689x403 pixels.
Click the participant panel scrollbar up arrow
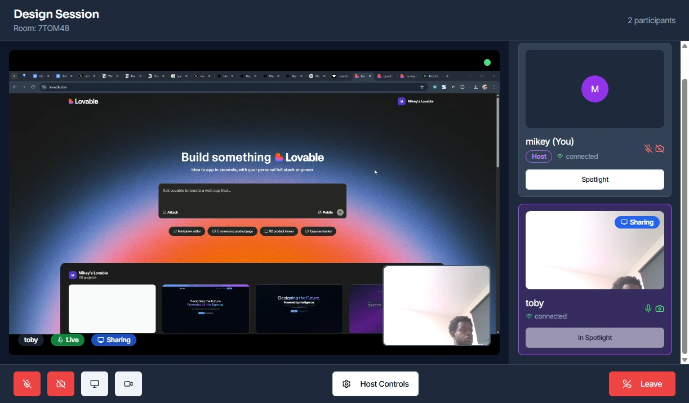pyautogui.click(x=684, y=46)
